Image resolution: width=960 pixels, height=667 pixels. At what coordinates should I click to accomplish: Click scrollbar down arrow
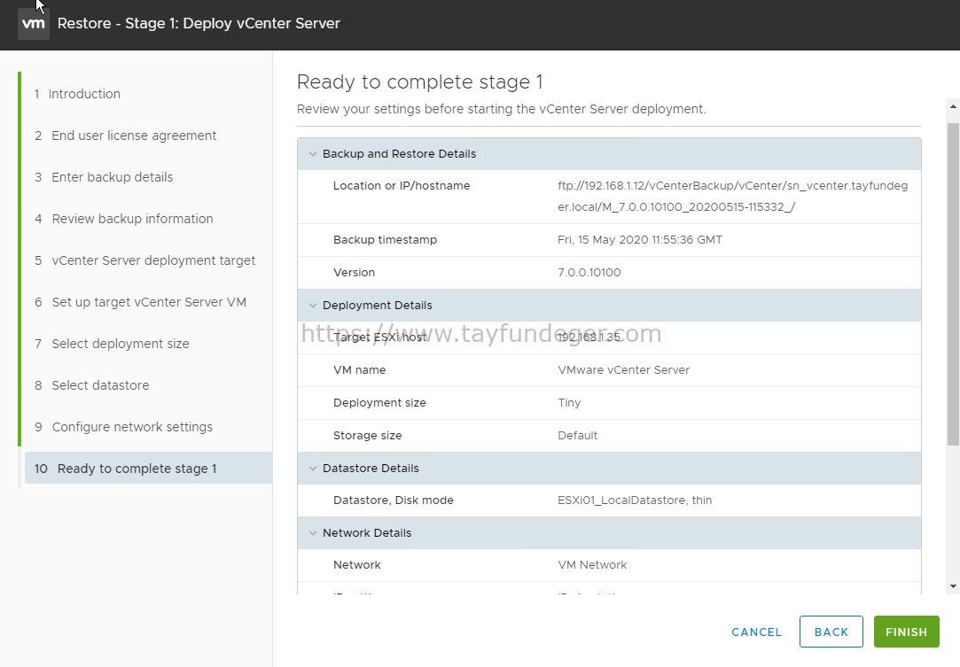pyautogui.click(x=953, y=586)
